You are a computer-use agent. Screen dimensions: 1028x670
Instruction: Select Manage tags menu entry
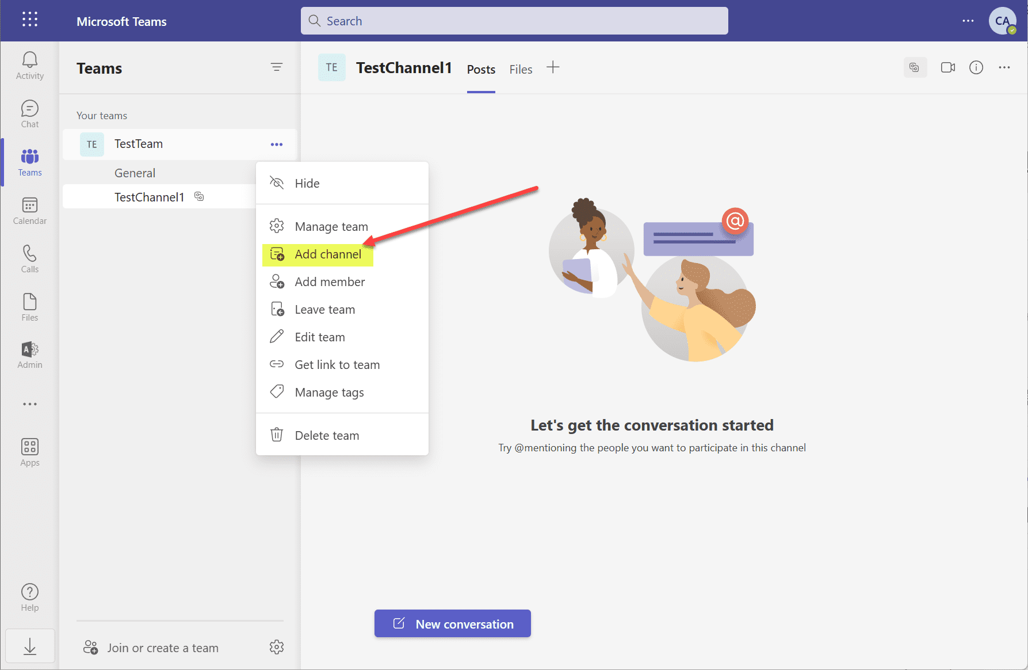pos(342,392)
